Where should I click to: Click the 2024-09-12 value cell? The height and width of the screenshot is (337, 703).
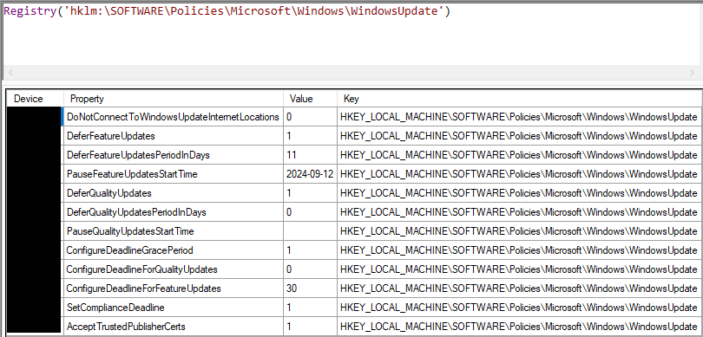click(310, 174)
